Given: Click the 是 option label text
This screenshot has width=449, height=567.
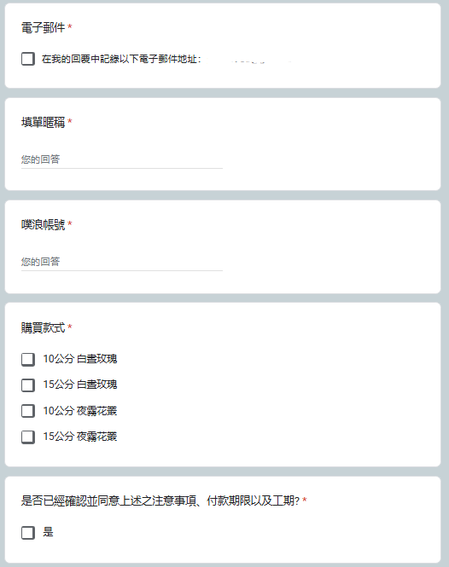Looking at the screenshot, I should [x=48, y=532].
